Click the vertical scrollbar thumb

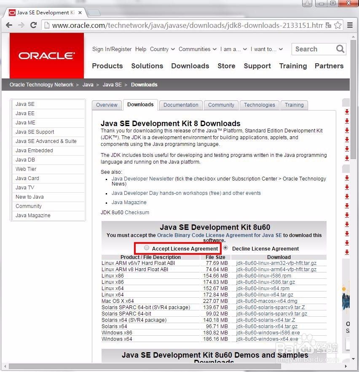[x=353, y=99]
